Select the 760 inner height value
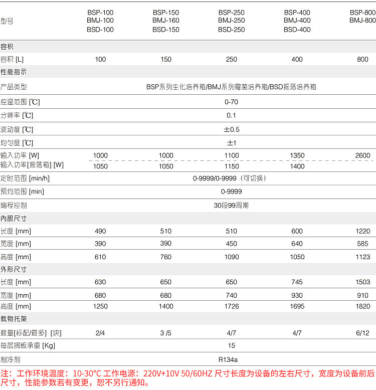This screenshot has height=390, width=376. tap(166, 257)
